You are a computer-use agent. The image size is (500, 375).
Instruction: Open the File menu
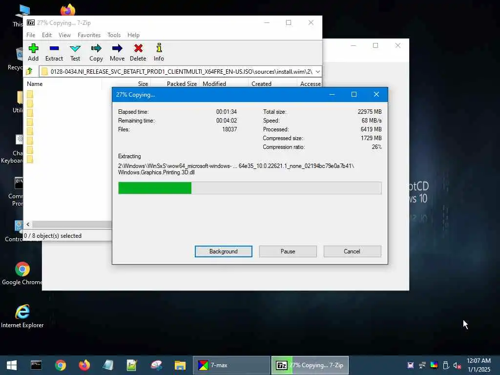31,35
